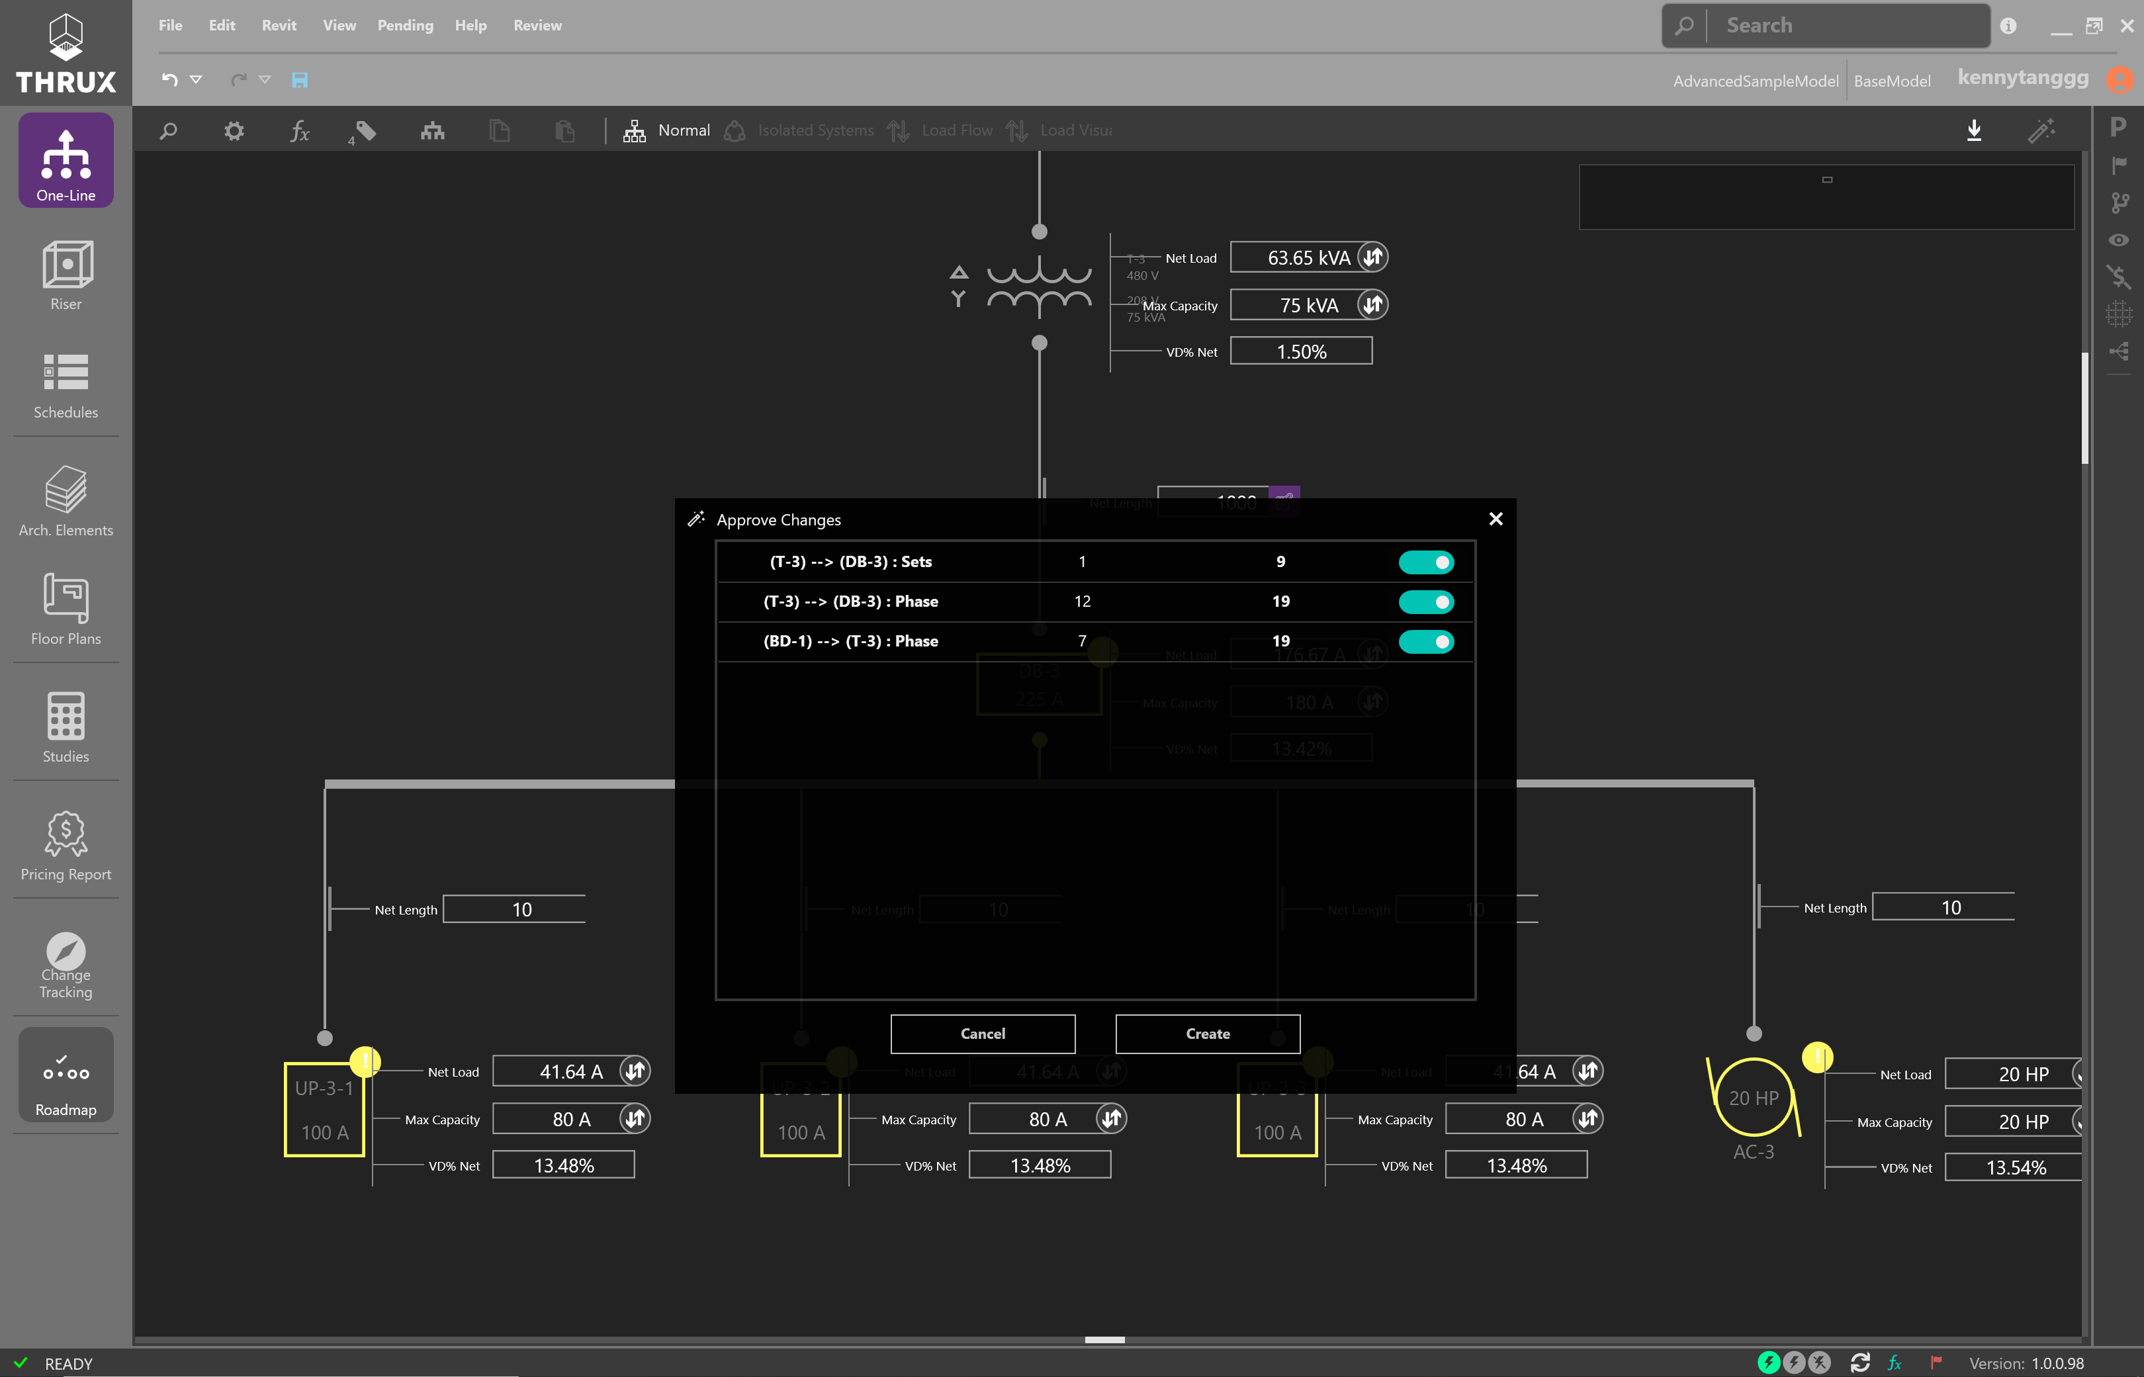Click the fx formula toolbar icon

click(300, 132)
